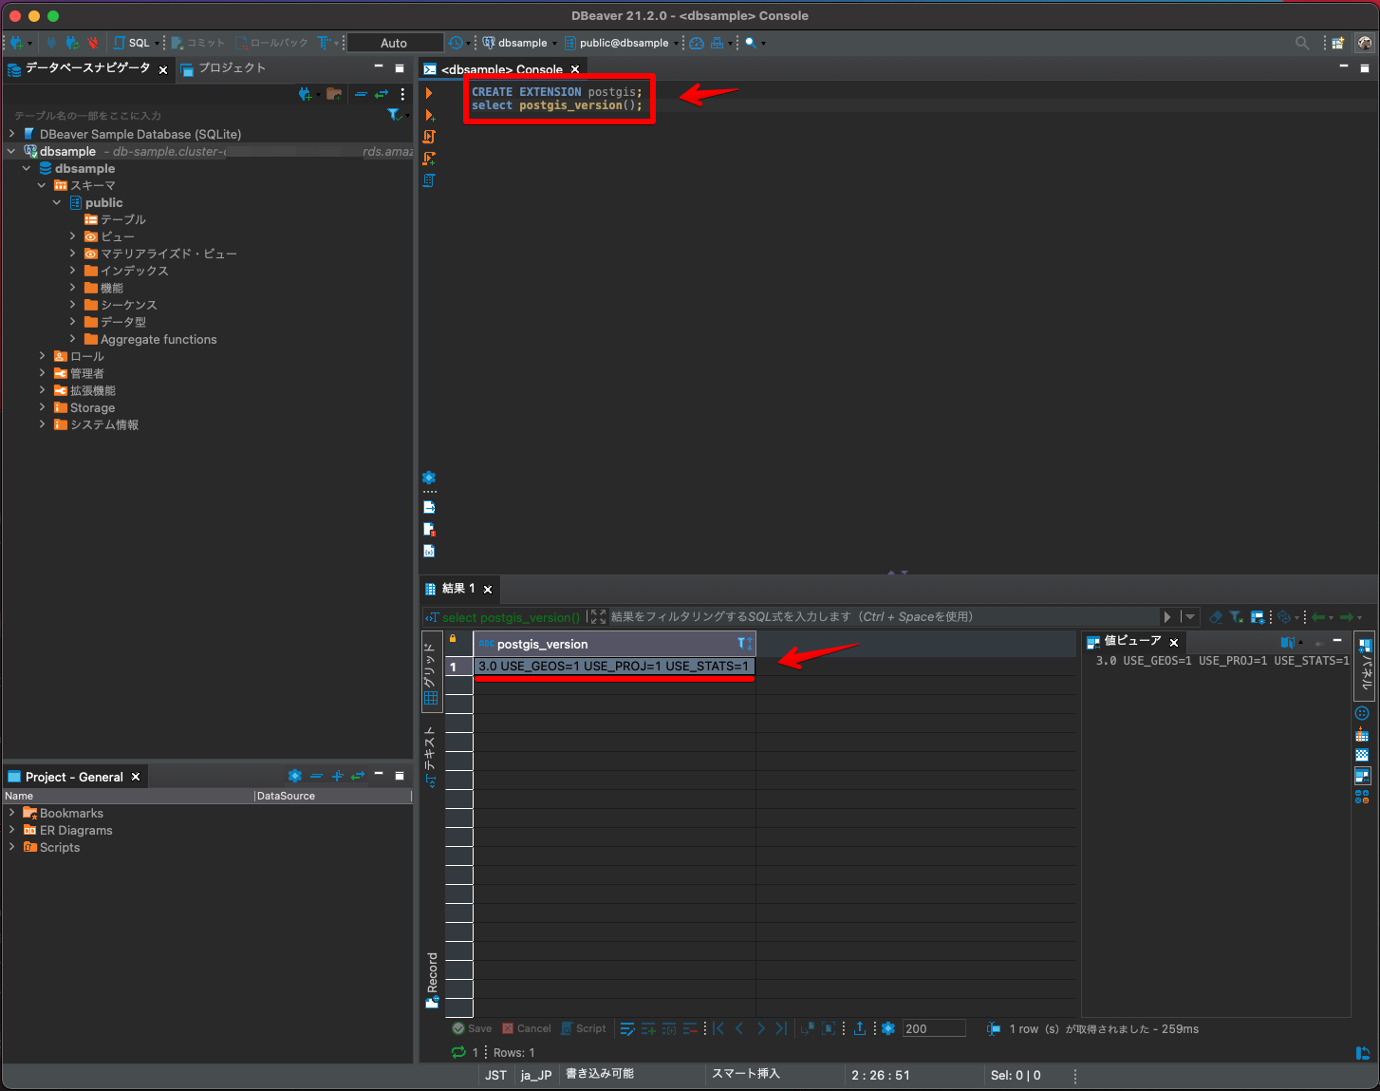Switch to グリッド grid view tab

click(431, 671)
